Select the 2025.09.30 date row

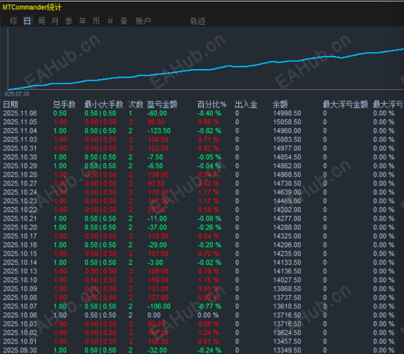(20, 350)
